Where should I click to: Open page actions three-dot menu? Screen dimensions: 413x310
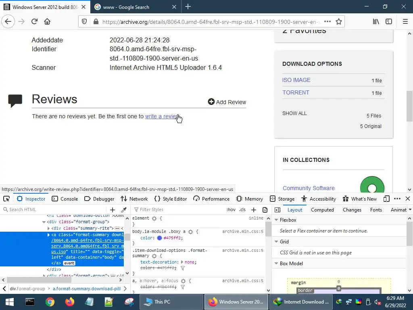coord(327,22)
